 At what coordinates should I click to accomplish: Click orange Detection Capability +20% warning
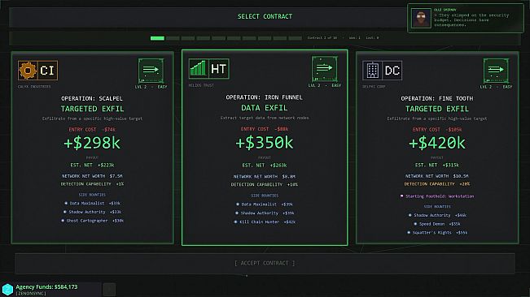click(436, 184)
